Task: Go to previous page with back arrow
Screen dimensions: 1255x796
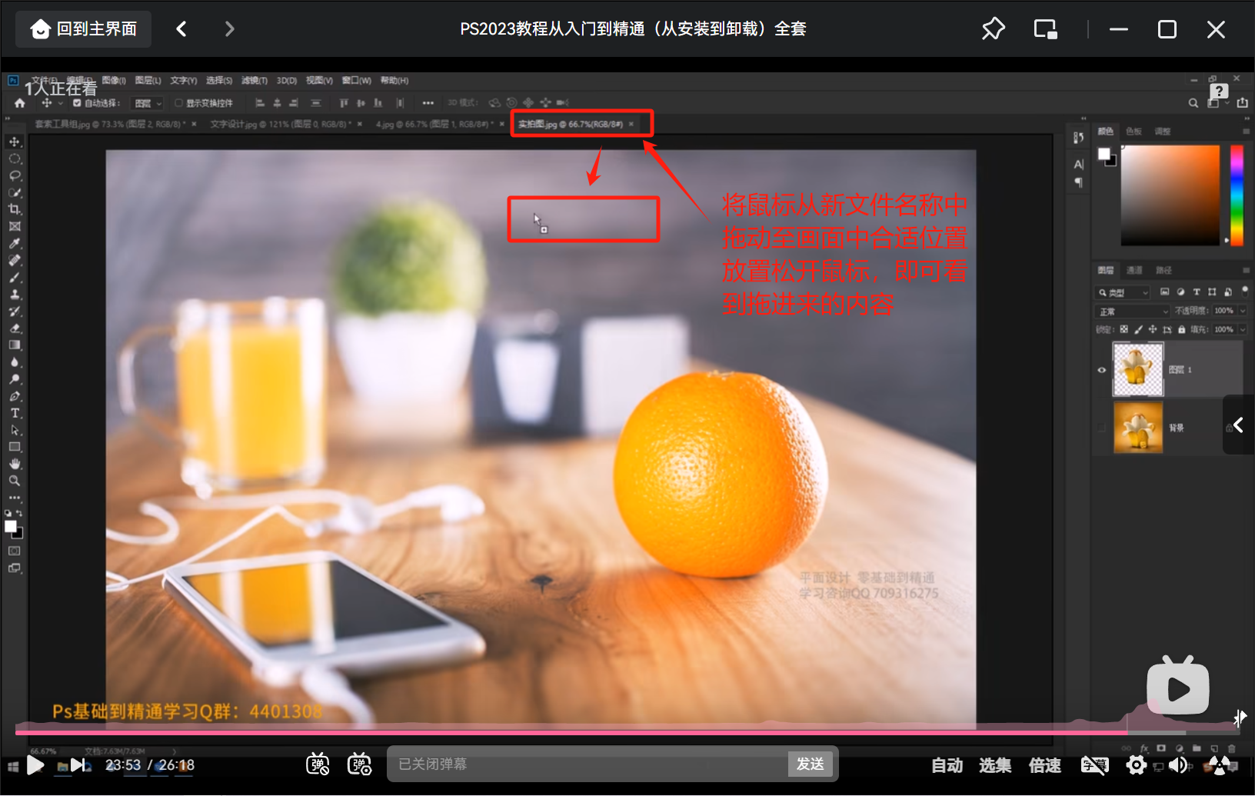Action: tap(181, 29)
